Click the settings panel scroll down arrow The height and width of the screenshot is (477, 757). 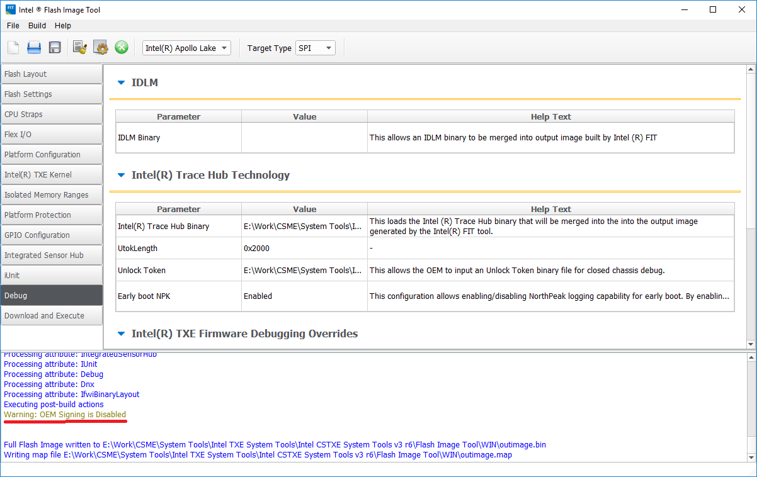click(751, 344)
